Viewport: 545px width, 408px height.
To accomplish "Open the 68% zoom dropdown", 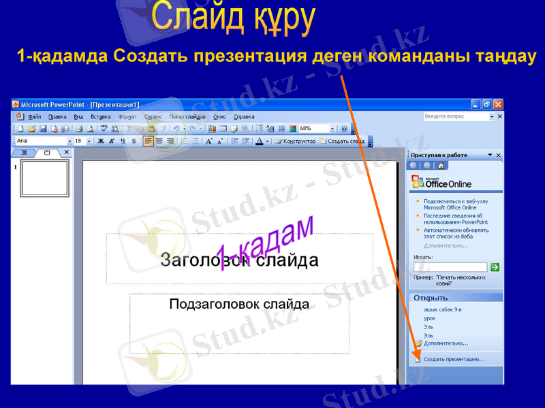I will (332, 127).
